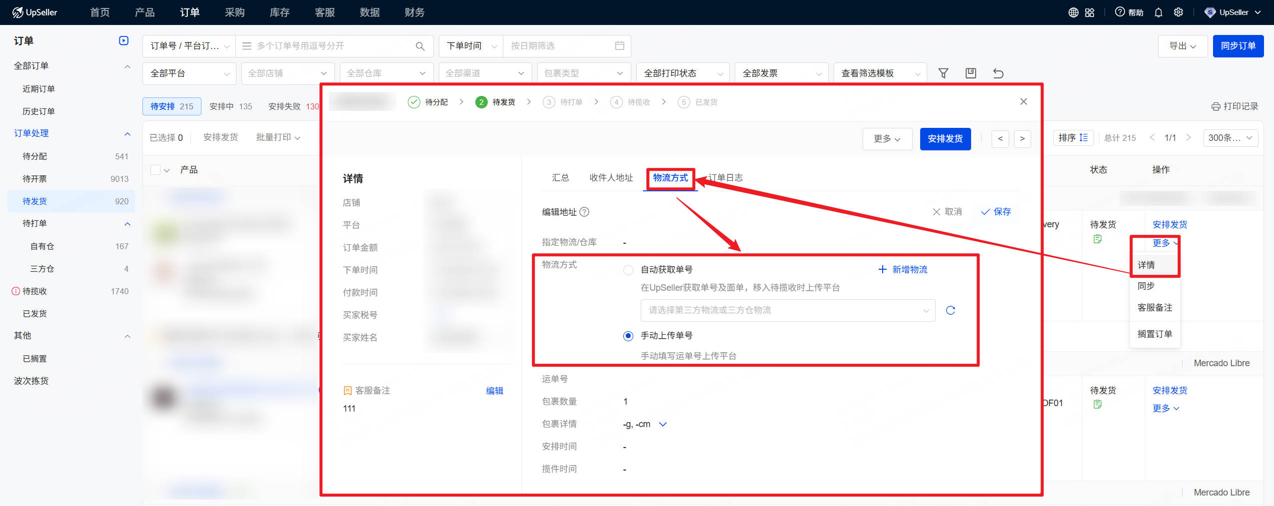Image resolution: width=1274 pixels, height=506 pixels.
Task: Expand the 全部平台 dropdown
Action: point(189,73)
